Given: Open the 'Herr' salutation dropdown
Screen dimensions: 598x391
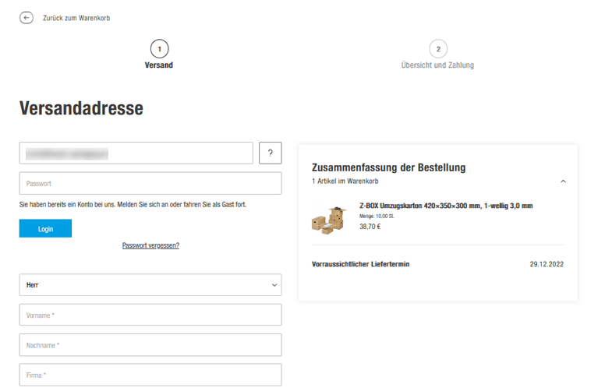Looking at the screenshot, I should pyautogui.click(x=150, y=285).
